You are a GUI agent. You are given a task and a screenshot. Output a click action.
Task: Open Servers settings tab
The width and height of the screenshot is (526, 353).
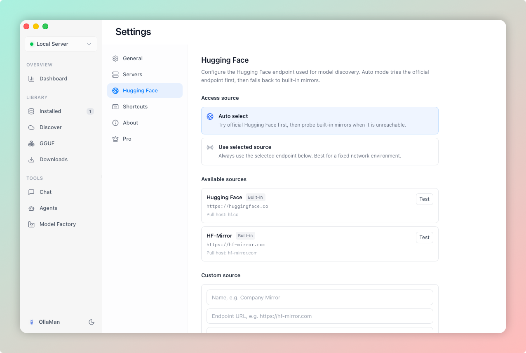[x=145, y=75]
